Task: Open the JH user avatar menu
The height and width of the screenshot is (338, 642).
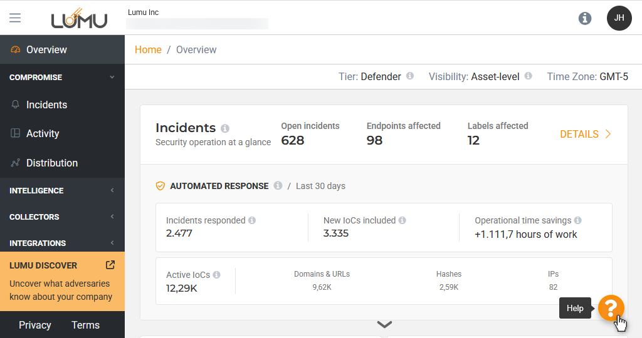Action: click(619, 18)
